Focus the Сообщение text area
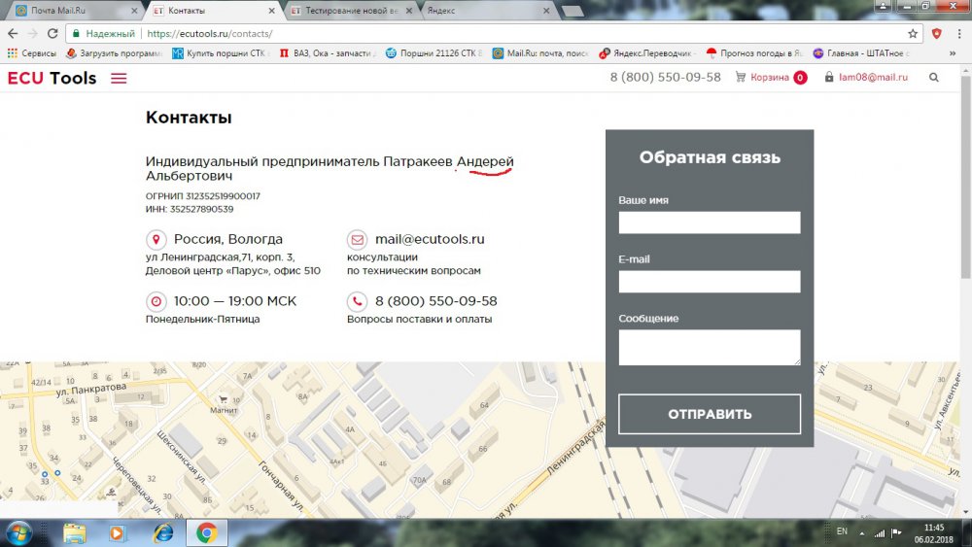Screen dimensions: 972x547 point(710,347)
